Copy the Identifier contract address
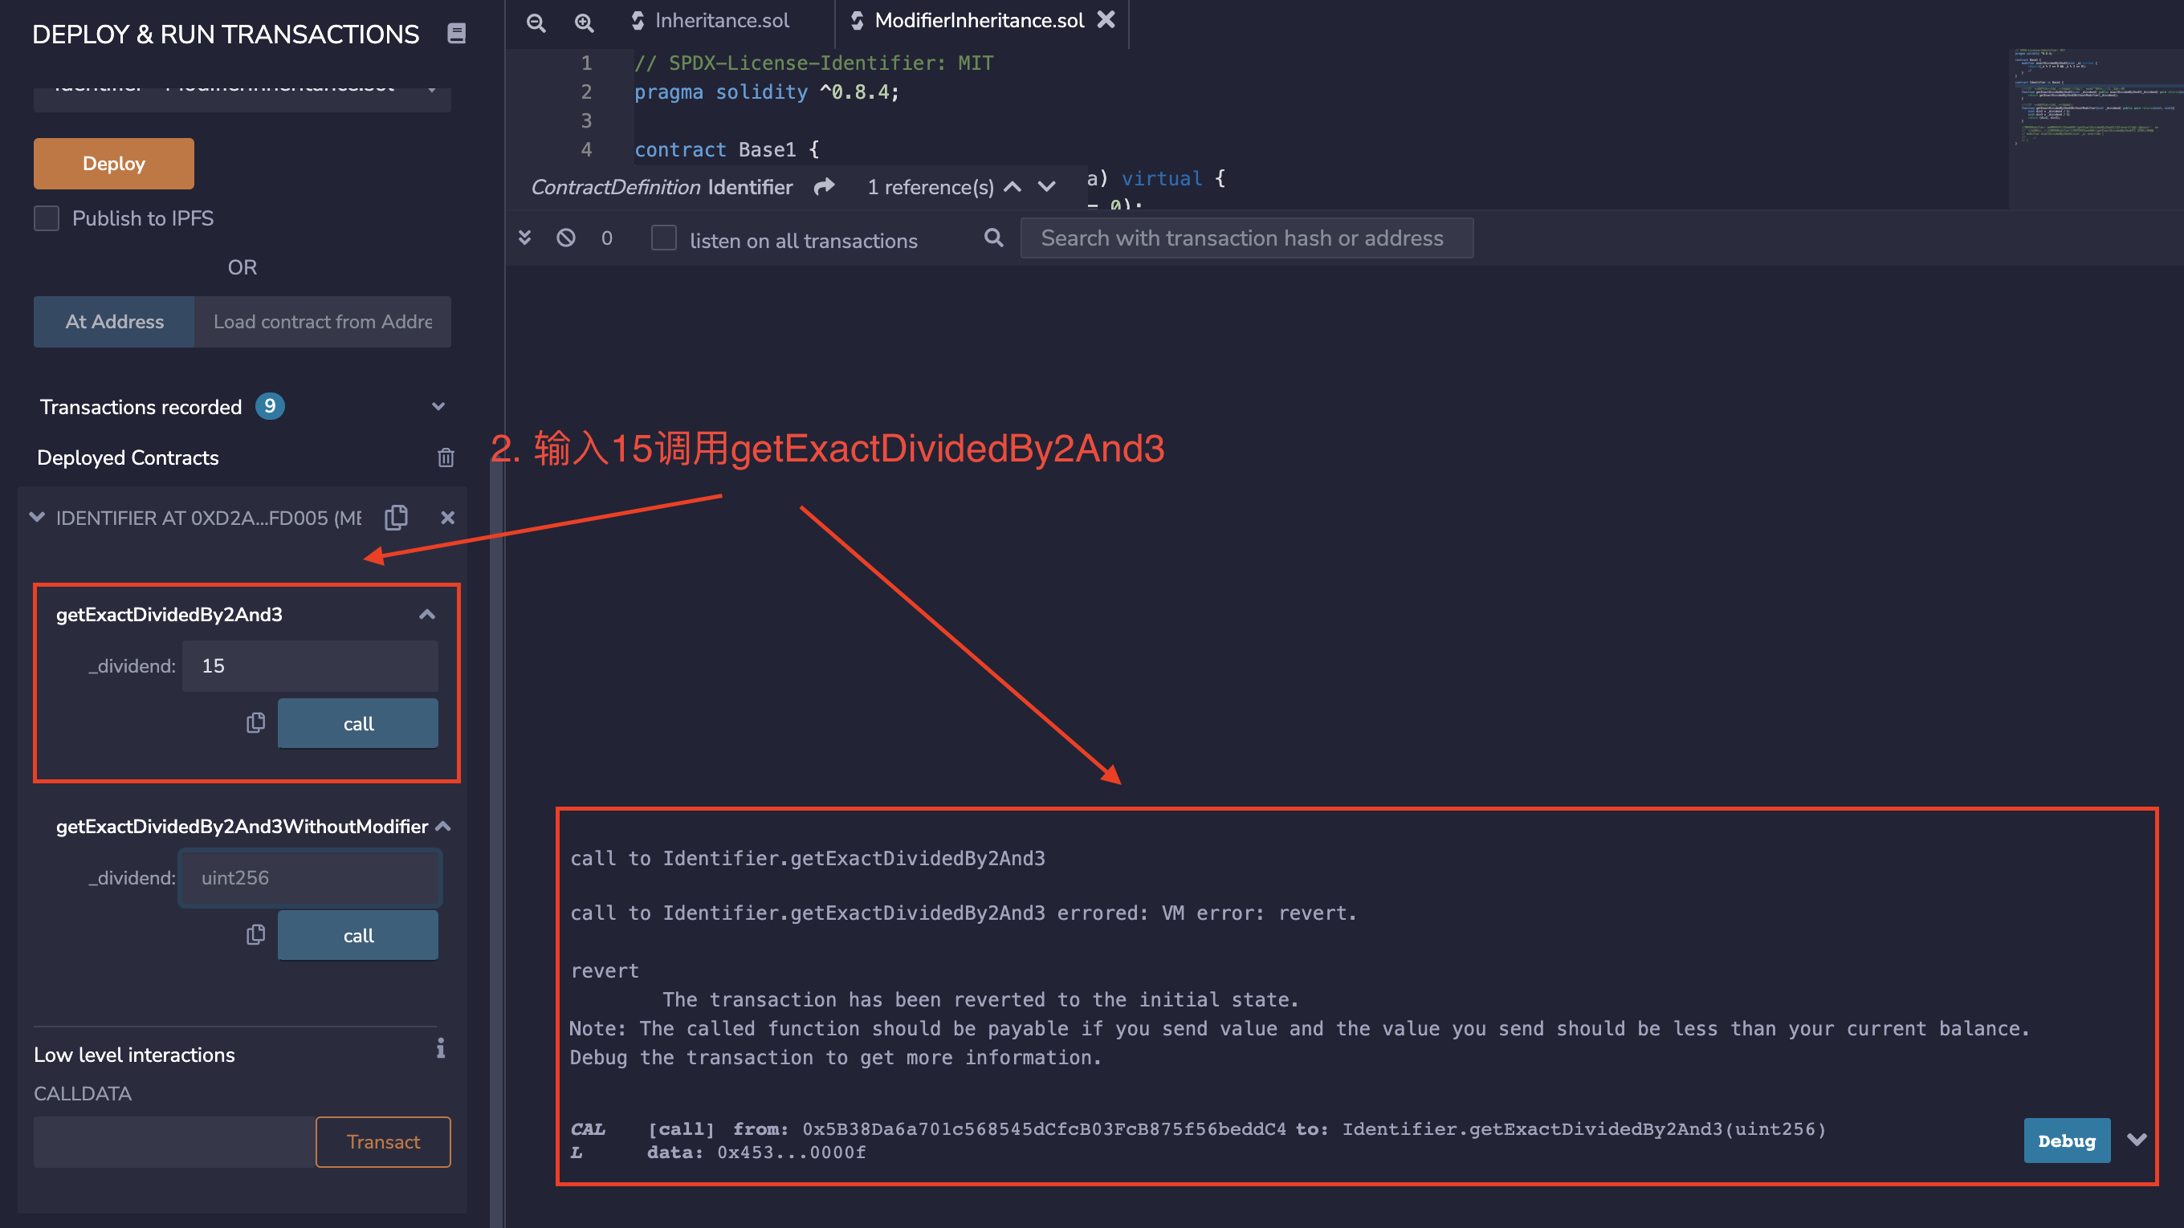 396,517
